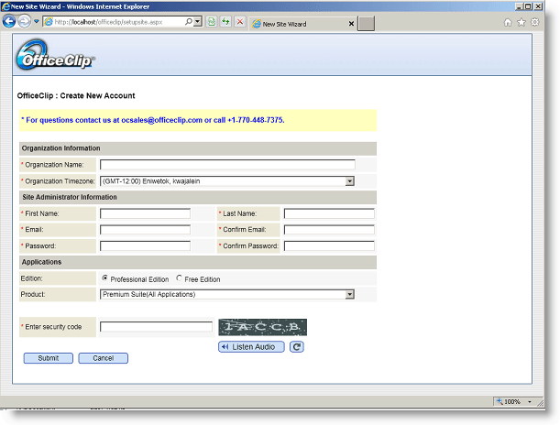Click the Submit button

(x=49, y=358)
